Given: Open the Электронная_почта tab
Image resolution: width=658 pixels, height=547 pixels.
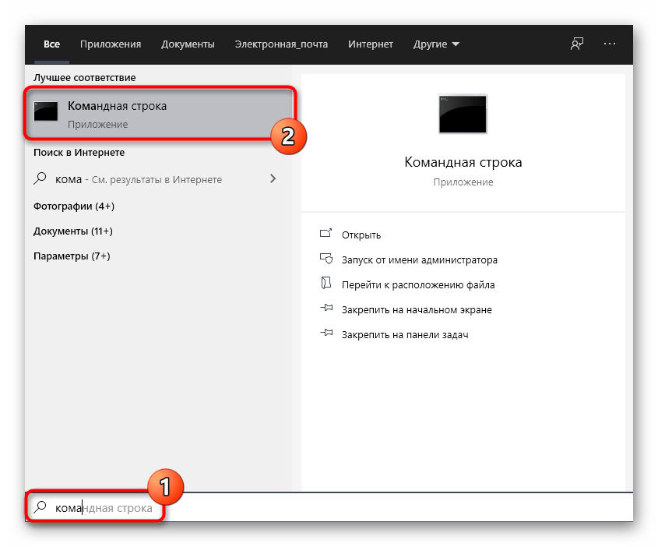Looking at the screenshot, I should [281, 44].
